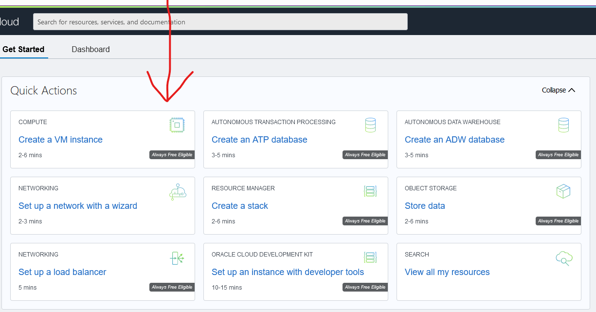The height and width of the screenshot is (312, 596).
Task: Open Create an ADW database link
Action: pyautogui.click(x=454, y=140)
